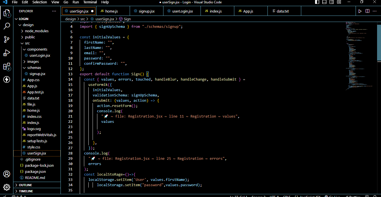Click the style.css hash icon
381x197 pixels.
tap(24, 147)
